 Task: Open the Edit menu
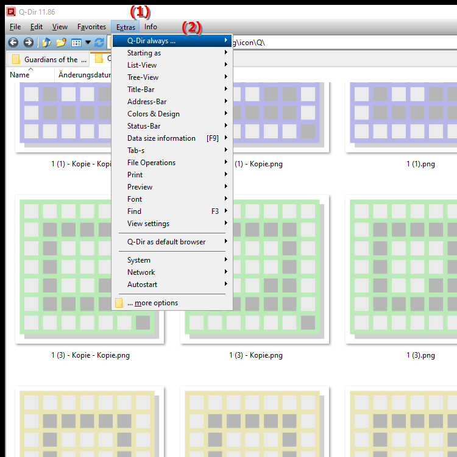[37, 27]
